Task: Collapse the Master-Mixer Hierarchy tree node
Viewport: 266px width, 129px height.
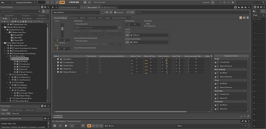Action: [3, 27]
